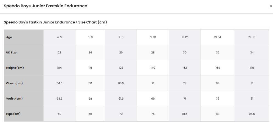The height and width of the screenshot is (126, 273).
Task: Select the Waist (cm) row label
Action: (x=14, y=98)
